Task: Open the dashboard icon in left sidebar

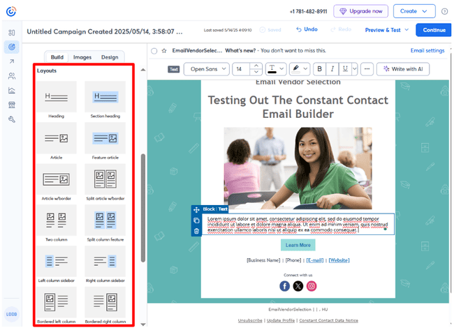Action: pos(12,33)
